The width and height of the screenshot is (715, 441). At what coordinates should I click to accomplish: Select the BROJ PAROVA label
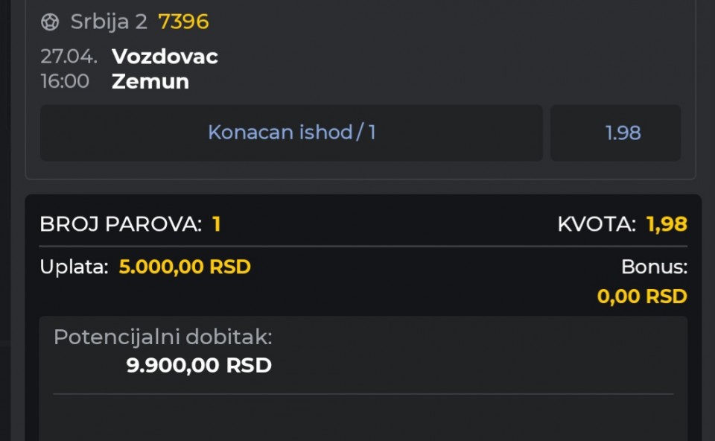121,224
